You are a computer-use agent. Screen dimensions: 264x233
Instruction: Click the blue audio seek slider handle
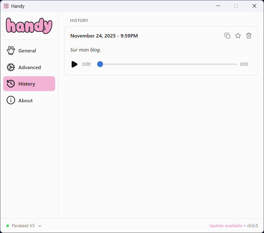tap(100, 64)
